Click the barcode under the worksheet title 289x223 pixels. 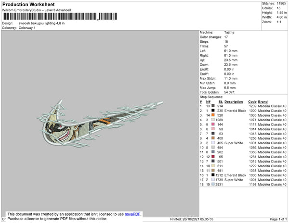tap(60, 16)
